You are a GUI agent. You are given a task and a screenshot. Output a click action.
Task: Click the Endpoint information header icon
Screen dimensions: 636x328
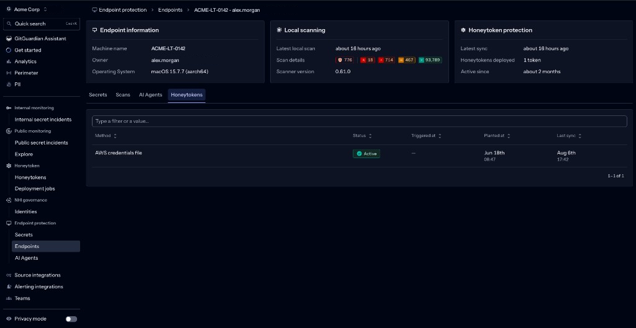point(95,30)
